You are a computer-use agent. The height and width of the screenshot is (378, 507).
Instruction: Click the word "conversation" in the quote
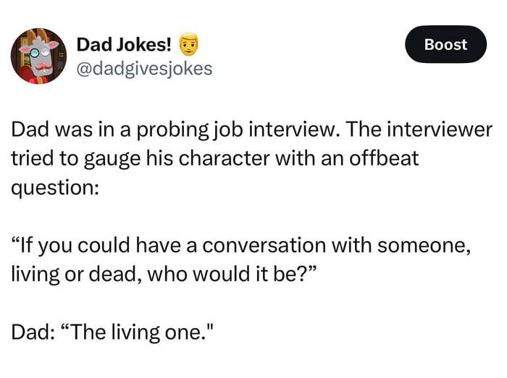tap(265, 245)
